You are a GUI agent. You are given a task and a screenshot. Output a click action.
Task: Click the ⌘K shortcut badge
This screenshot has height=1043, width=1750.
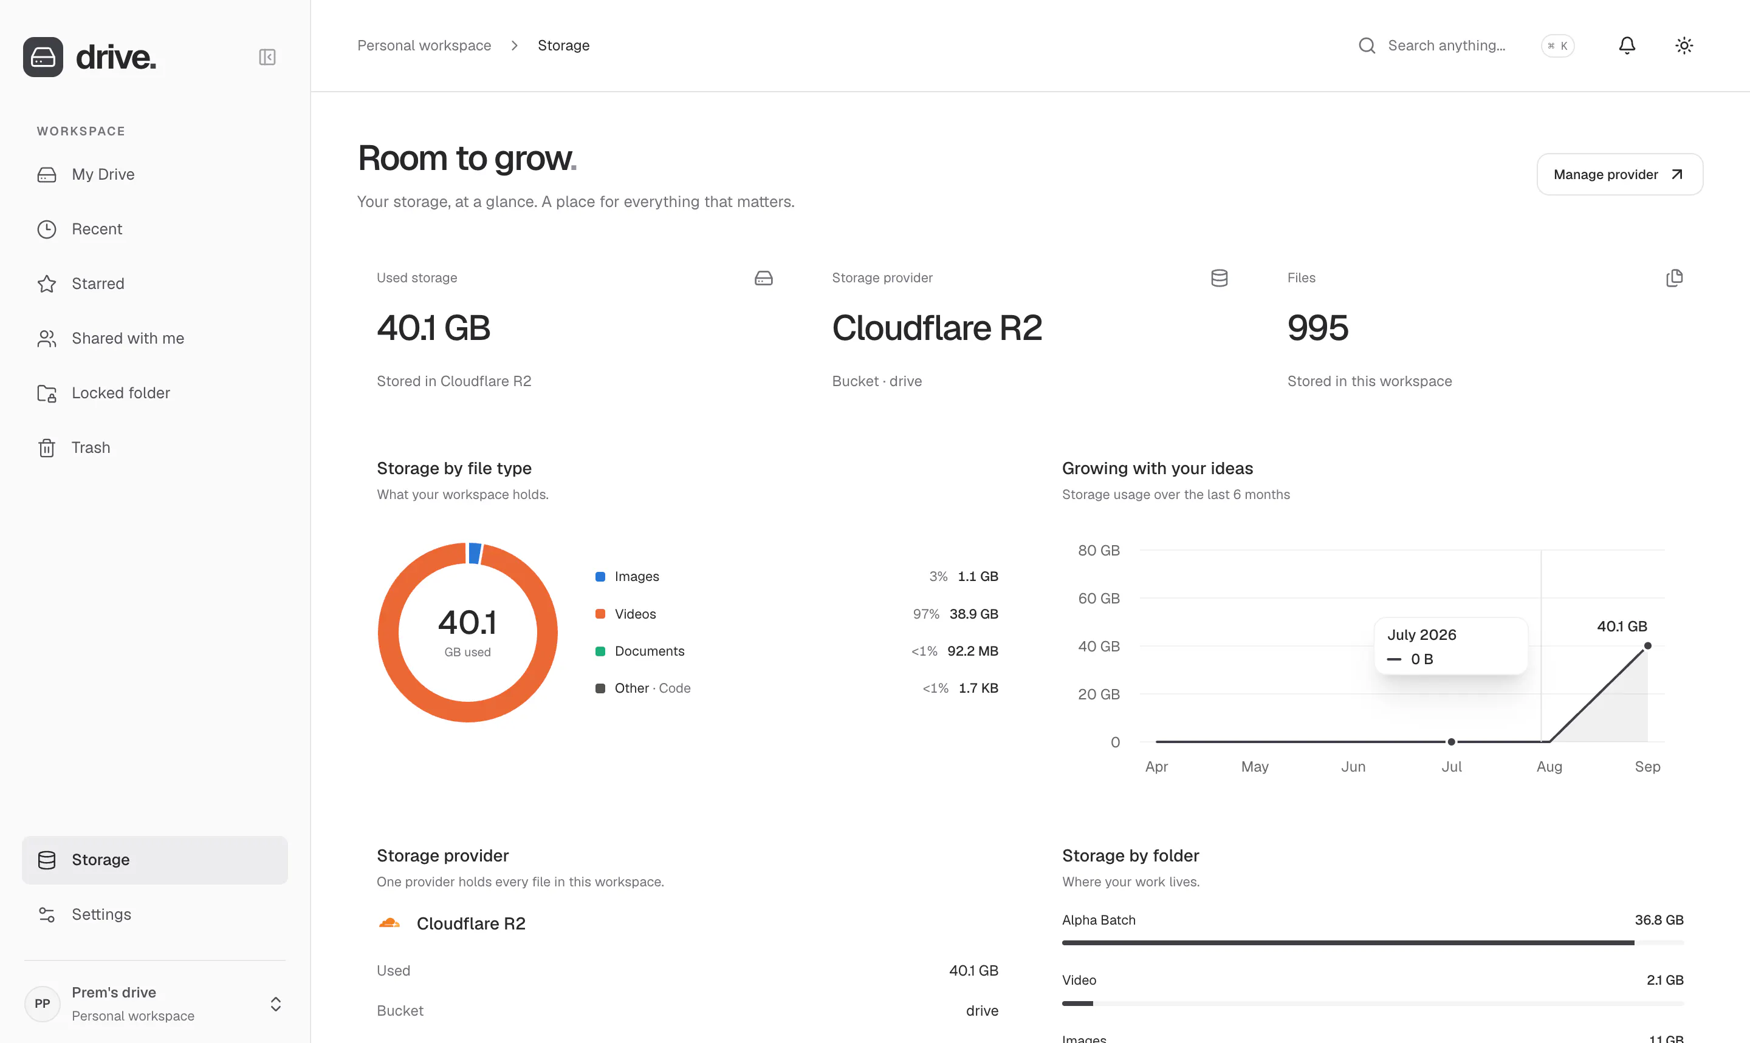[1557, 46]
